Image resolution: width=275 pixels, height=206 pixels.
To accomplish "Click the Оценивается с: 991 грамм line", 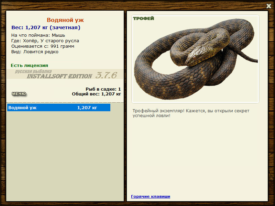I will click(x=43, y=46).
